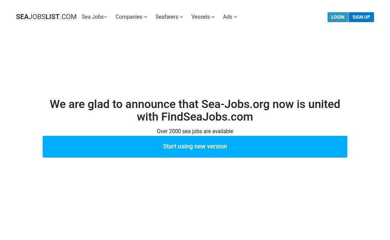Image resolution: width=390 pixels, height=240 pixels.
Task: Open the Sea Jobs menu label
Action: 93,17
